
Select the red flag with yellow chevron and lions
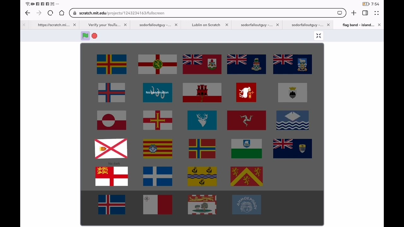pyautogui.click(x=247, y=177)
